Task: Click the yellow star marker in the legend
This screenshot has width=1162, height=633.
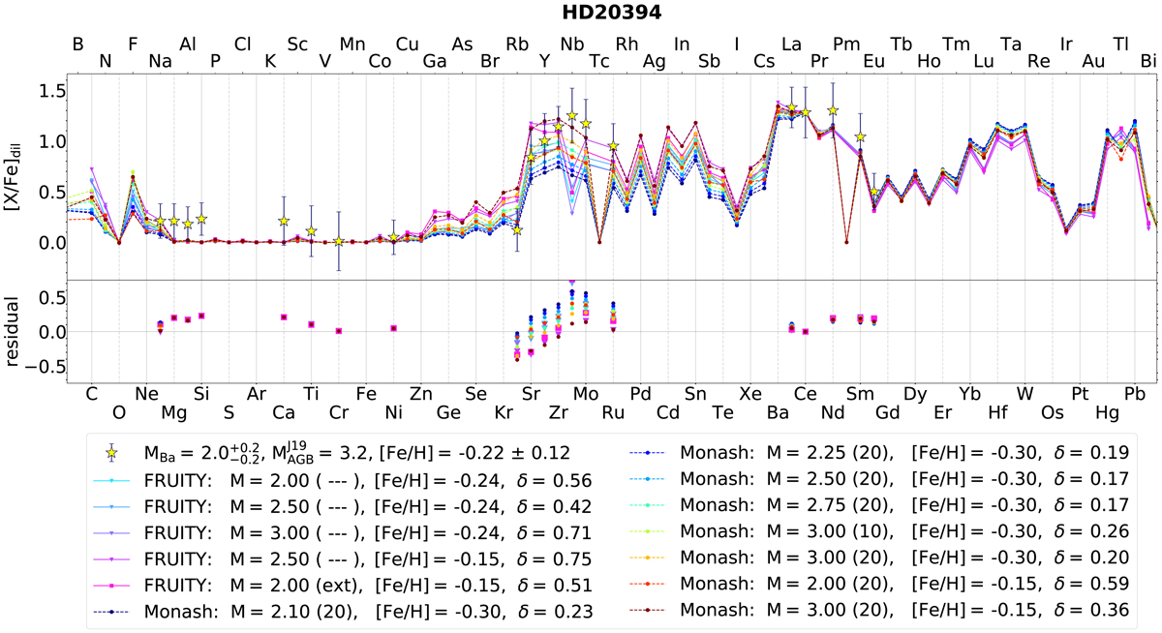Action: pos(113,453)
